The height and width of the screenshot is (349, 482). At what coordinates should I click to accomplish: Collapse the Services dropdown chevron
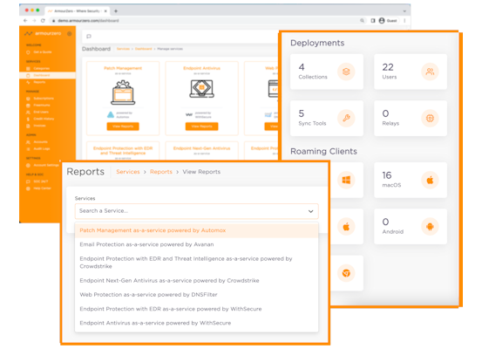click(311, 211)
